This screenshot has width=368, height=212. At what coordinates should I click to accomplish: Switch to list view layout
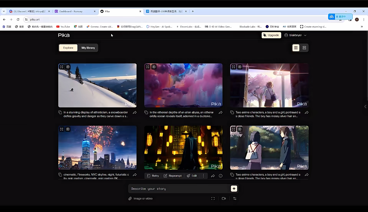(x=304, y=48)
